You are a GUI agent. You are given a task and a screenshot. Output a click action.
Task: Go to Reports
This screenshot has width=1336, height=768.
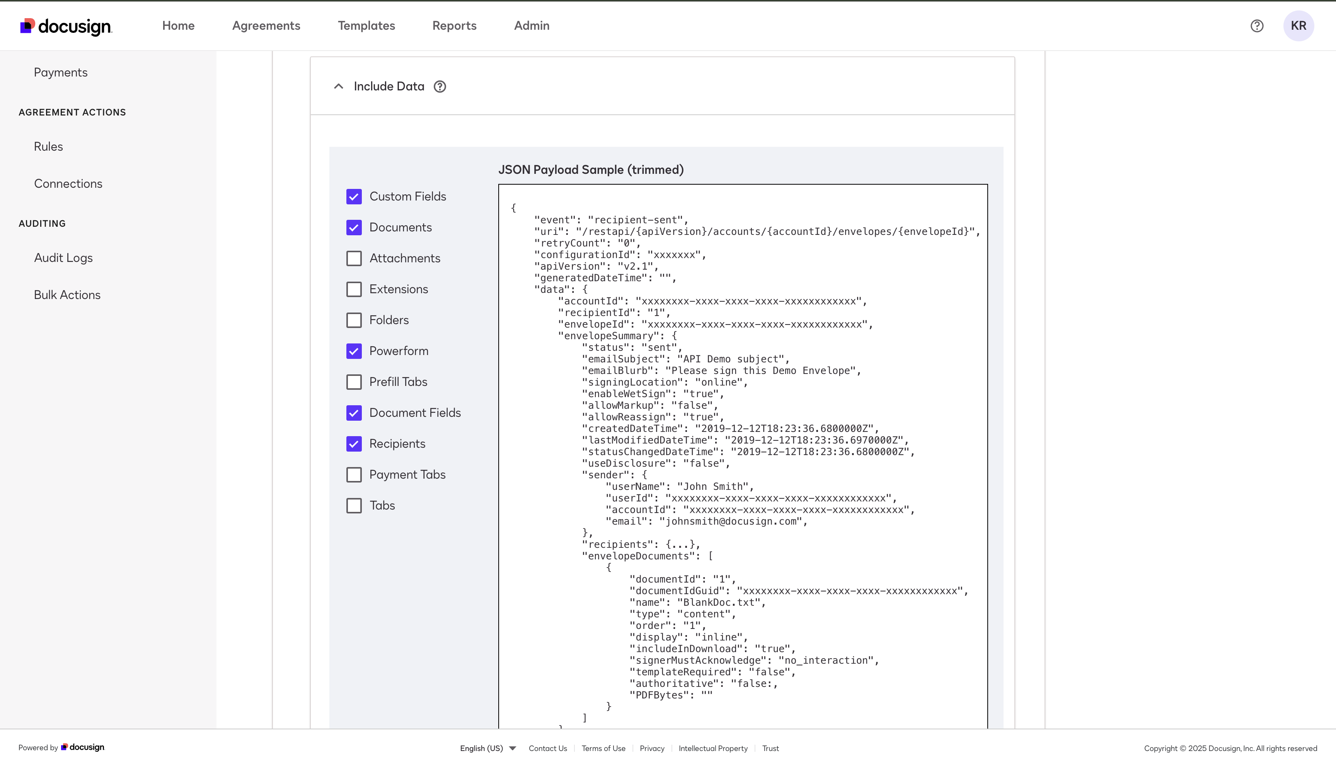point(454,25)
